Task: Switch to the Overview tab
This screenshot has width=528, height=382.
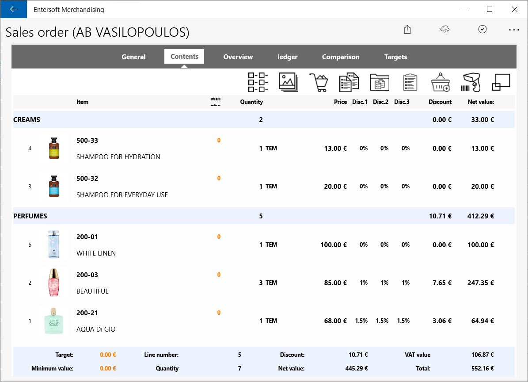Action: click(x=238, y=57)
